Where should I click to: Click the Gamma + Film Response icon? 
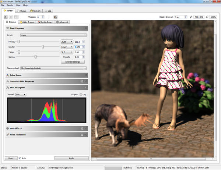(8, 81)
